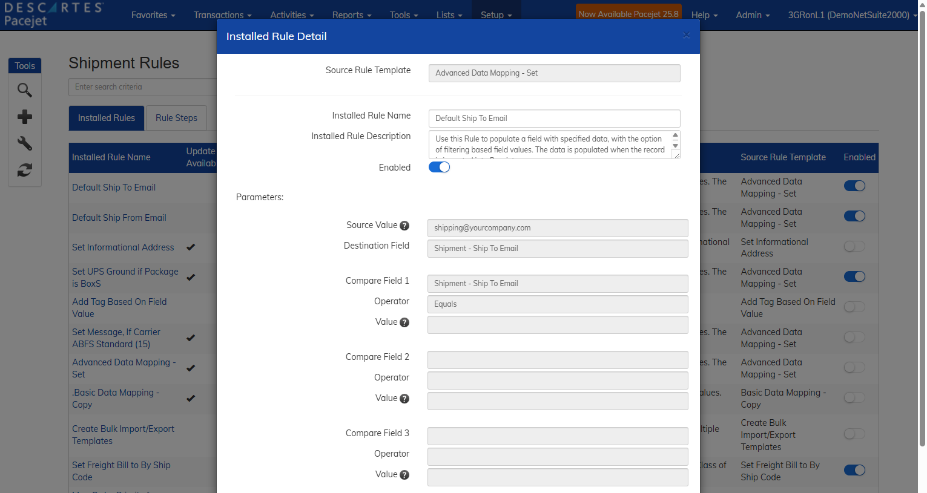Open the Setup dropdown menu
Viewport: 927px width, 493px height.
coord(496,15)
